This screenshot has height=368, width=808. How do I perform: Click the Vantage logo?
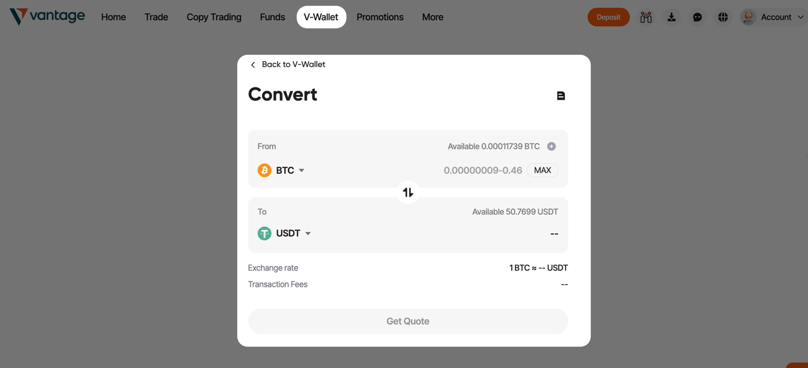(x=47, y=16)
